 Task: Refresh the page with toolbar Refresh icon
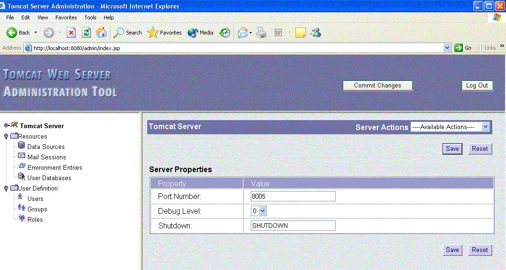pos(86,33)
